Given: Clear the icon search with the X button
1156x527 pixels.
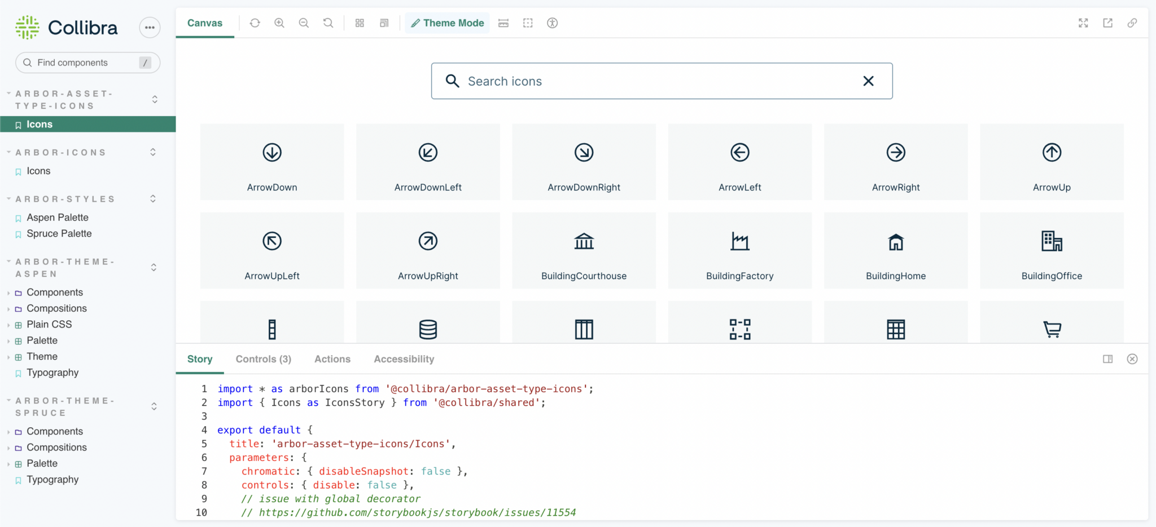Looking at the screenshot, I should 868,81.
